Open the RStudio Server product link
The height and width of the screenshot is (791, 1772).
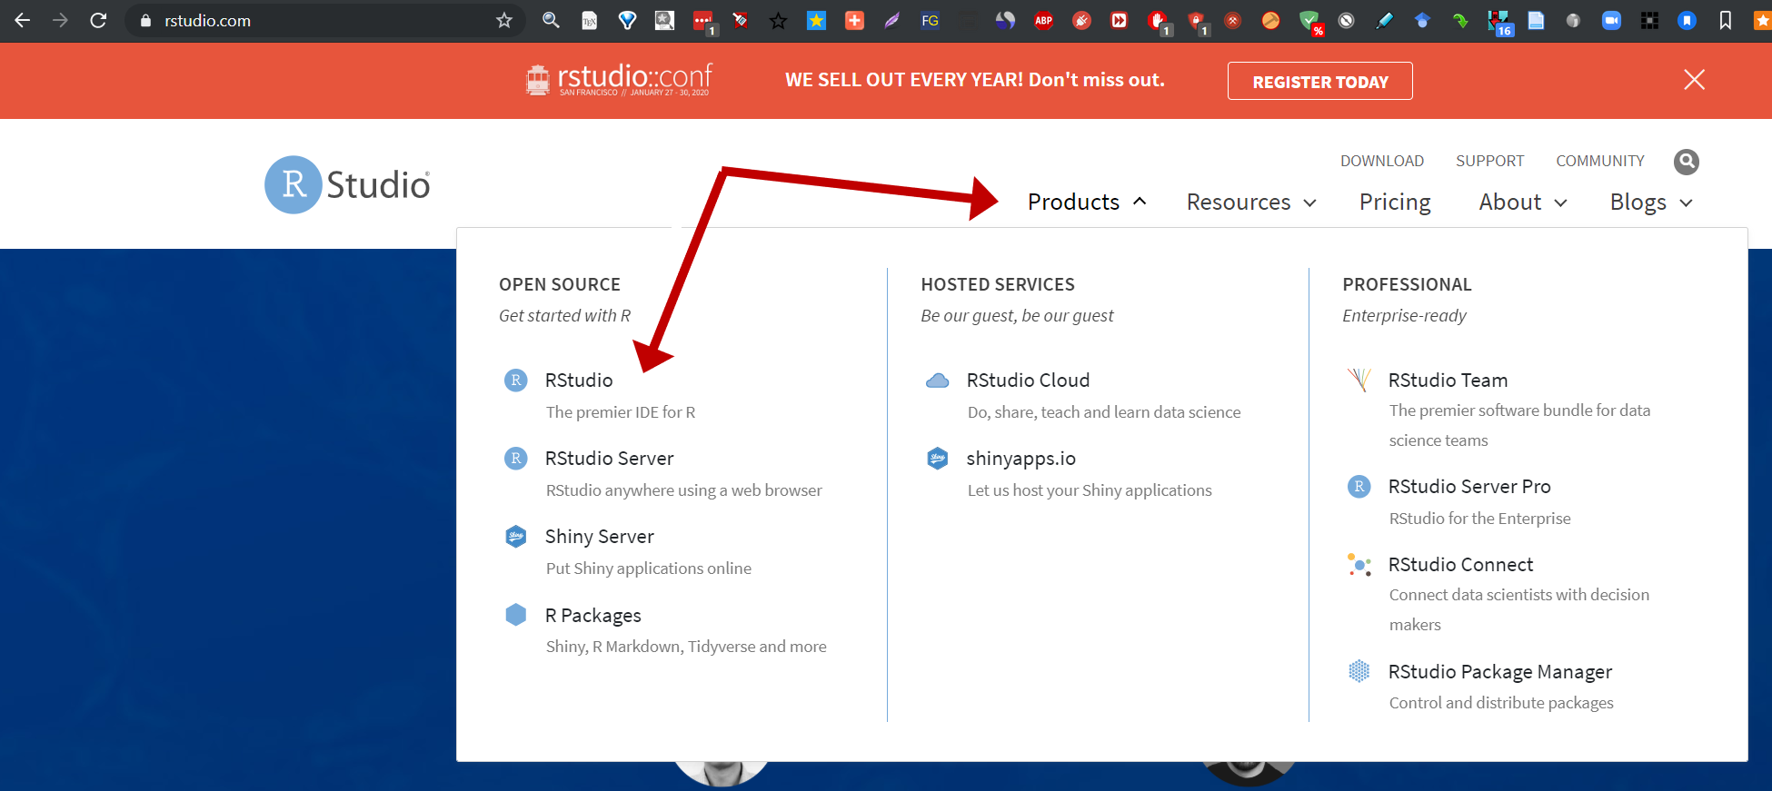(609, 459)
